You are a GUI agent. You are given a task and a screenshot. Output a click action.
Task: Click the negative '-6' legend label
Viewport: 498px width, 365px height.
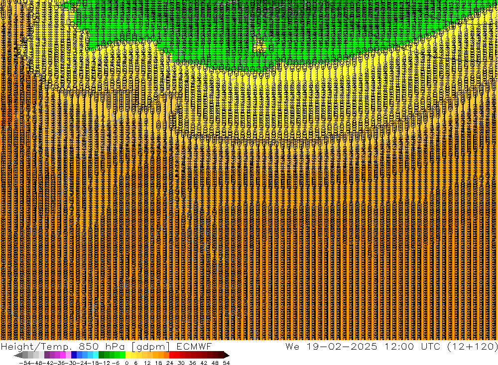116,363
